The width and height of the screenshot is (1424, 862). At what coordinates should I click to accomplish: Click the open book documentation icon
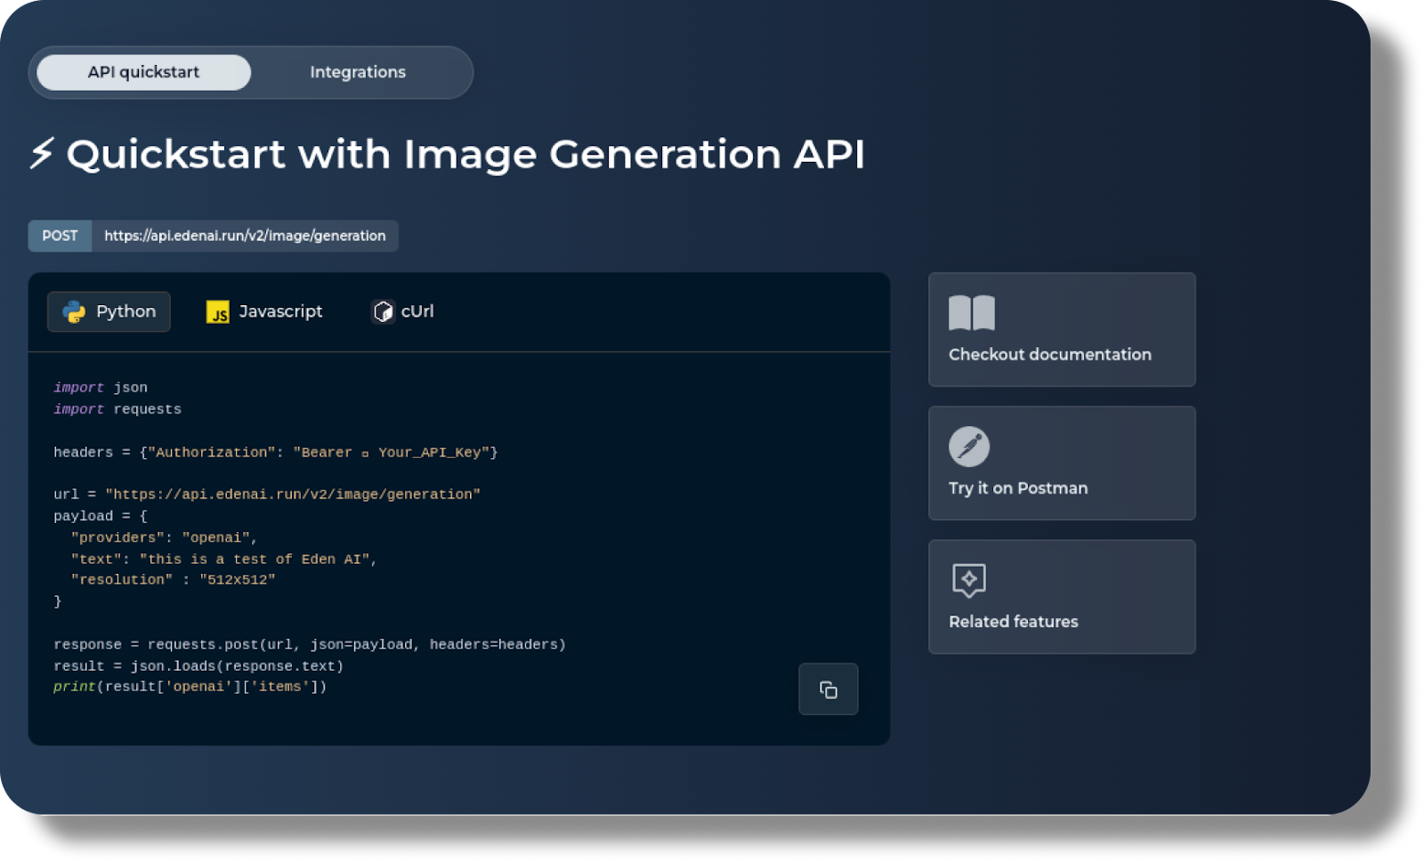[x=972, y=312]
